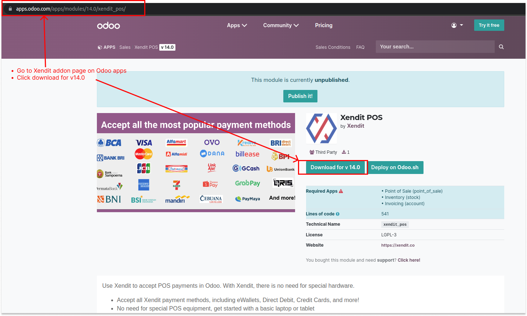This screenshot has height=316, width=527.
Task: Click the Inventory (stock) required app entry
Action: point(403,197)
